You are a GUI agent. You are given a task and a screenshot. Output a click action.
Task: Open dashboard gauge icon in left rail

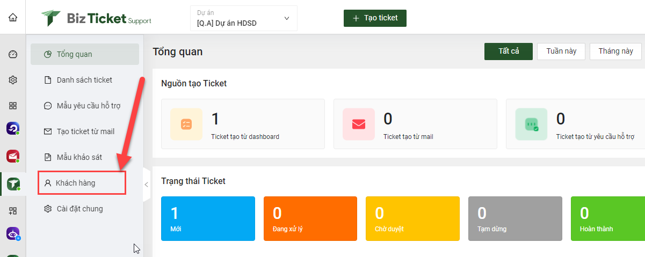[x=13, y=54]
